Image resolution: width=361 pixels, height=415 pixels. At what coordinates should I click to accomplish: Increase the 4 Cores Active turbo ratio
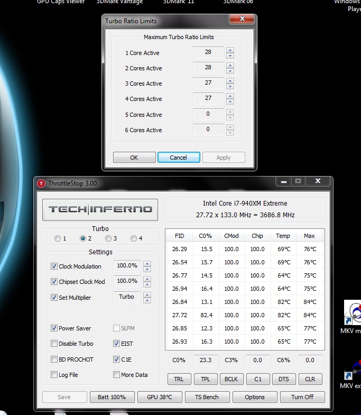(230, 96)
